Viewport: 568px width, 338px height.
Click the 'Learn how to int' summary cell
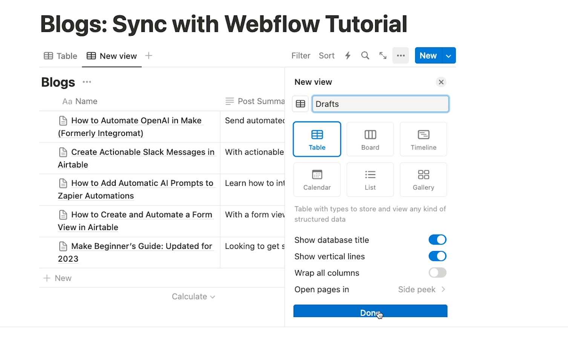pos(253,190)
